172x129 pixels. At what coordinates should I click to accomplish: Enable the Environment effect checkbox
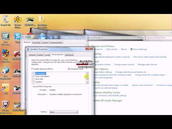point(33,73)
